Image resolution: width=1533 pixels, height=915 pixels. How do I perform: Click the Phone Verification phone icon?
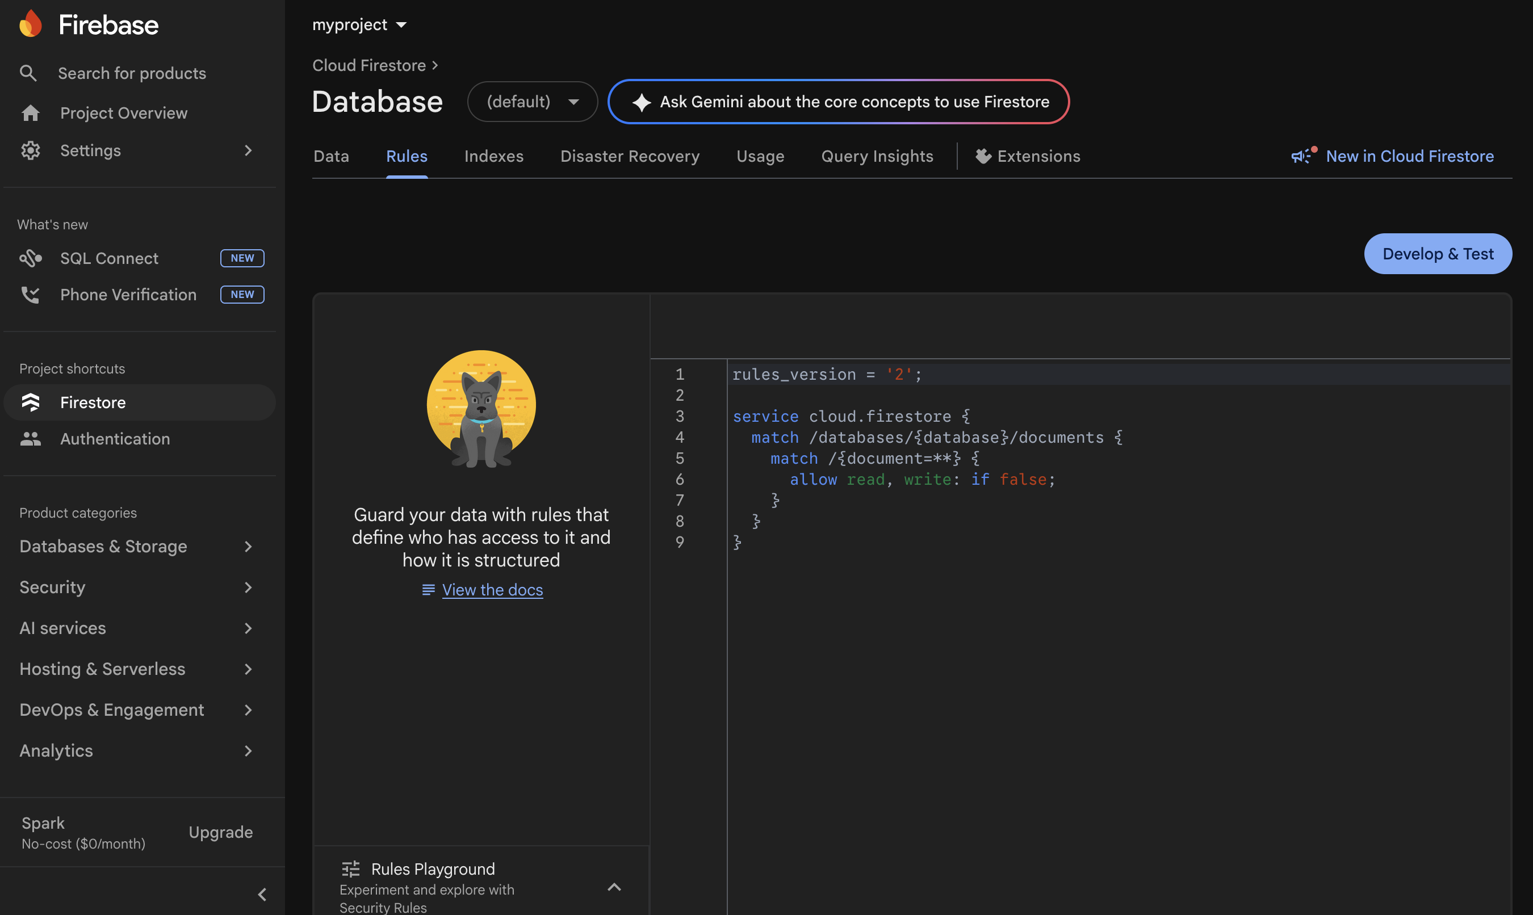click(x=30, y=294)
